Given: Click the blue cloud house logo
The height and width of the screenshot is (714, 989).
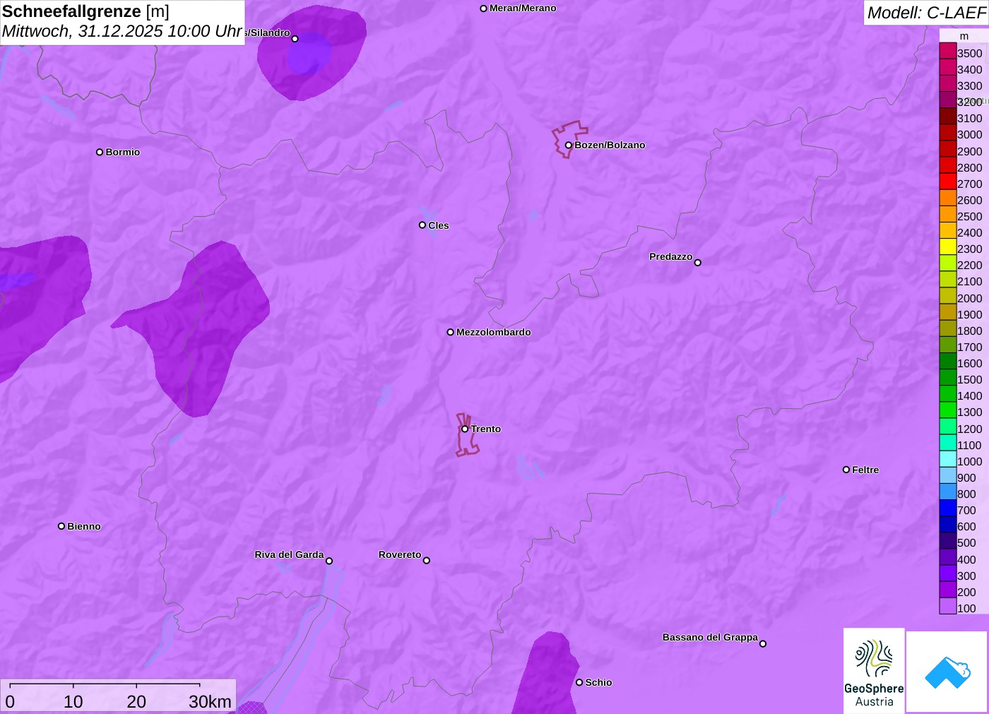Looking at the screenshot, I should [947, 672].
